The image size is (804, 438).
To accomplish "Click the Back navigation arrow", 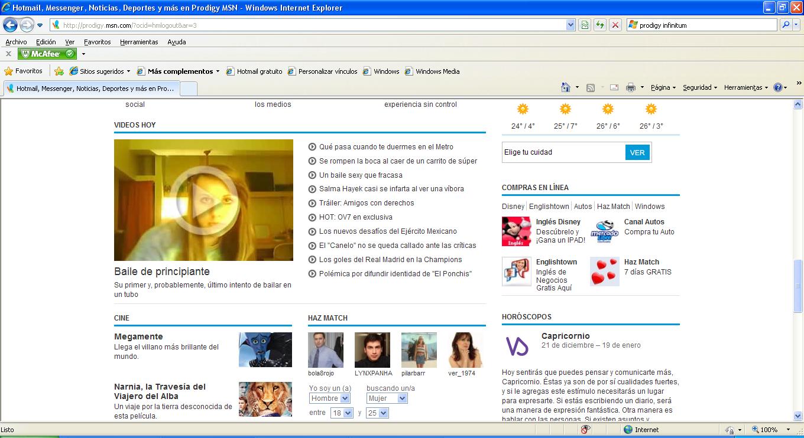I will coord(11,24).
